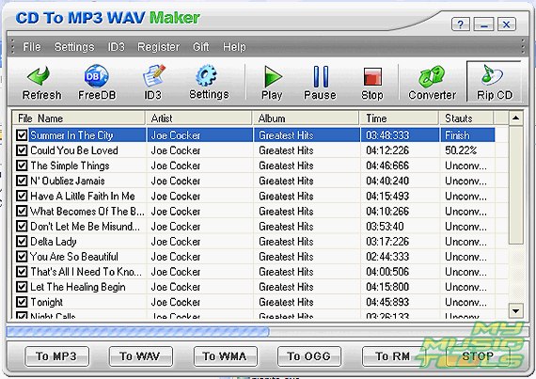Click the To OGG button

(309, 356)
